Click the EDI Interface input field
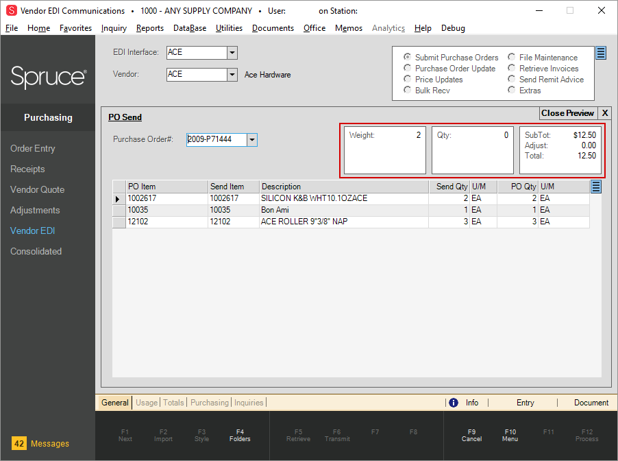Screen dimensions: 618x461 click(x=197, y=53)
